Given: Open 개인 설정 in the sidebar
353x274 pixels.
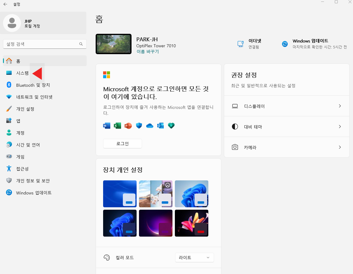Looking at the screenshot, I should click(45, 109).
